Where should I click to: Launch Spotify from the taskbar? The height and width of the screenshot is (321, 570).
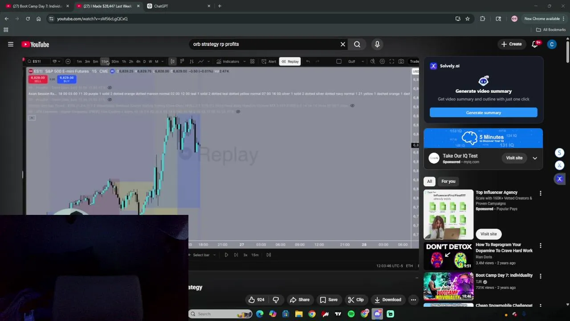[x=351, y=314]
